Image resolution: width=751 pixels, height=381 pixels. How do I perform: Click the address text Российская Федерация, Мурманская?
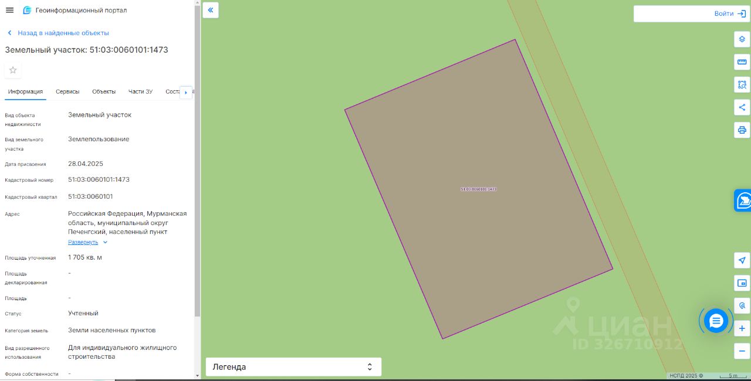pyautogui.click(x=127, y=213)
